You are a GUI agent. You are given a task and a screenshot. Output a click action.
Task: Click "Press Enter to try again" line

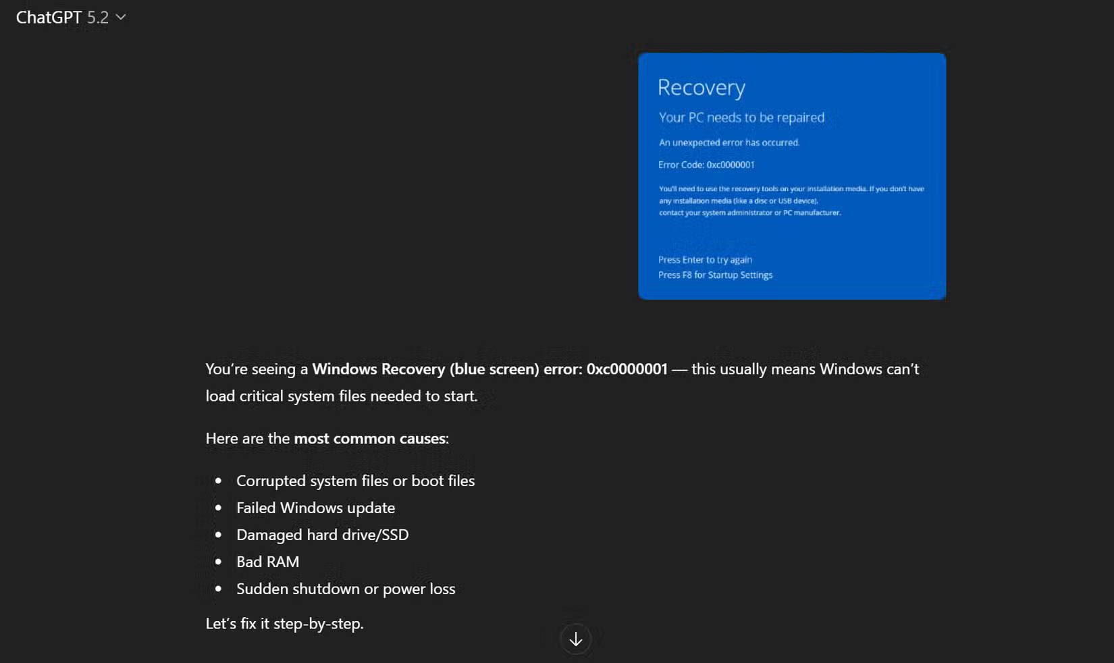(705, 259)
